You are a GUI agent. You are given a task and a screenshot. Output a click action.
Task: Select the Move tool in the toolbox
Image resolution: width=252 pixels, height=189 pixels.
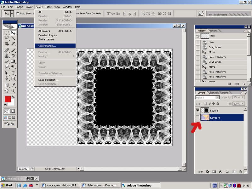click(13, 33)
